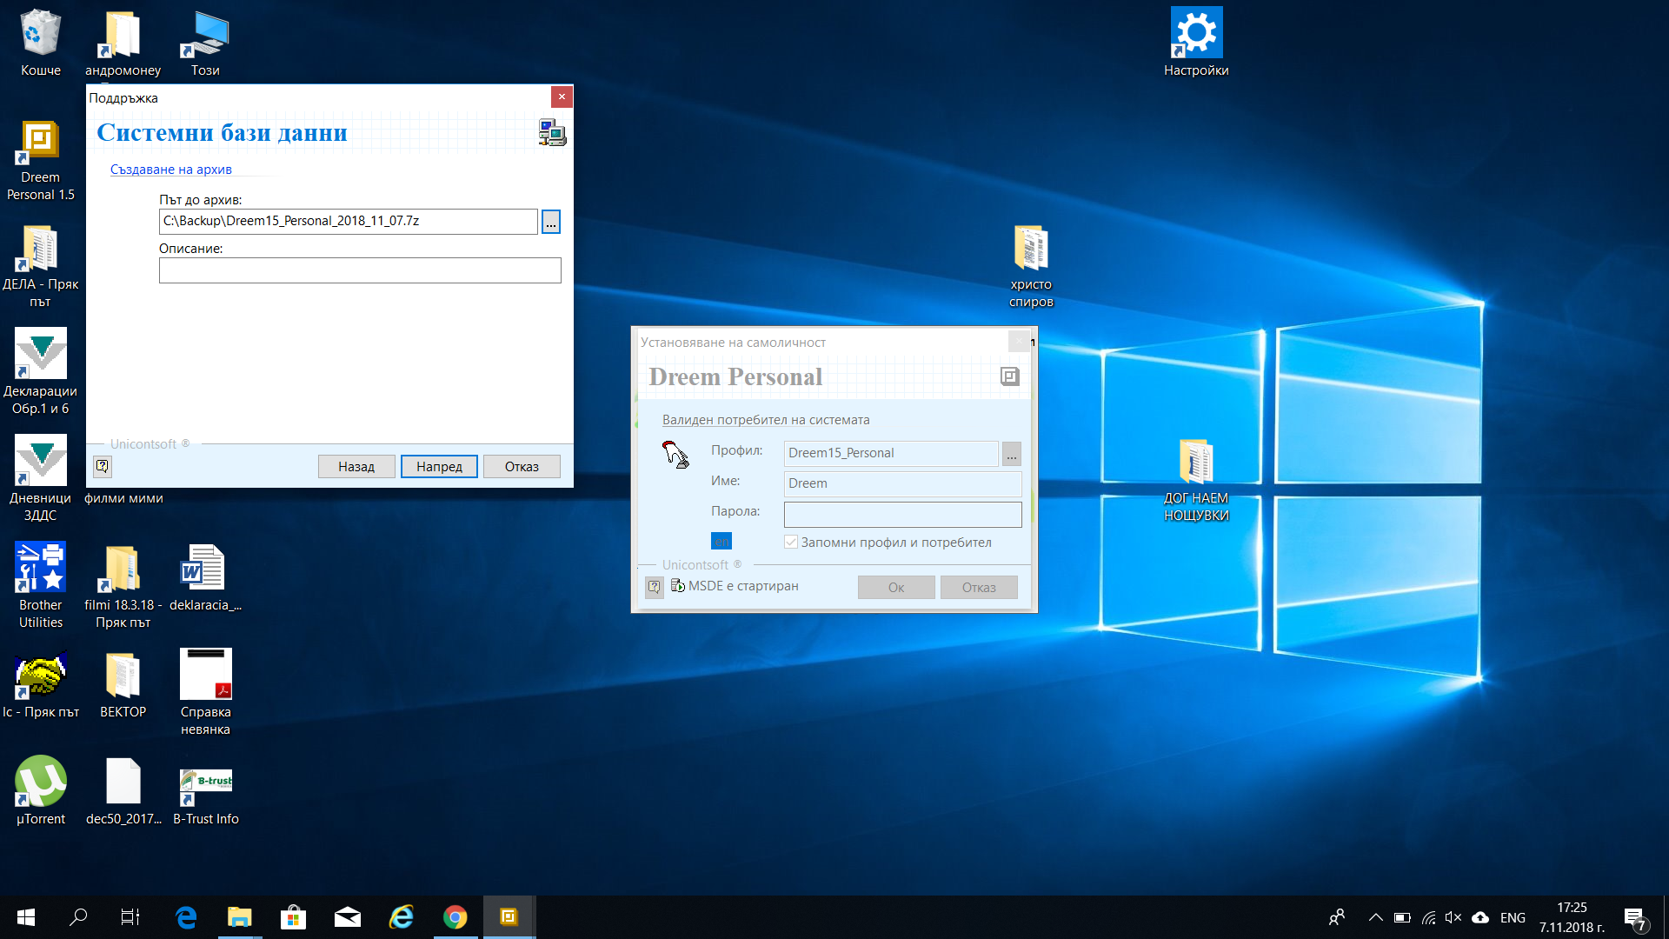The image size is (1669, 939).
Task: Open Mail app from taskbar
Action: (x=347, y=917)
